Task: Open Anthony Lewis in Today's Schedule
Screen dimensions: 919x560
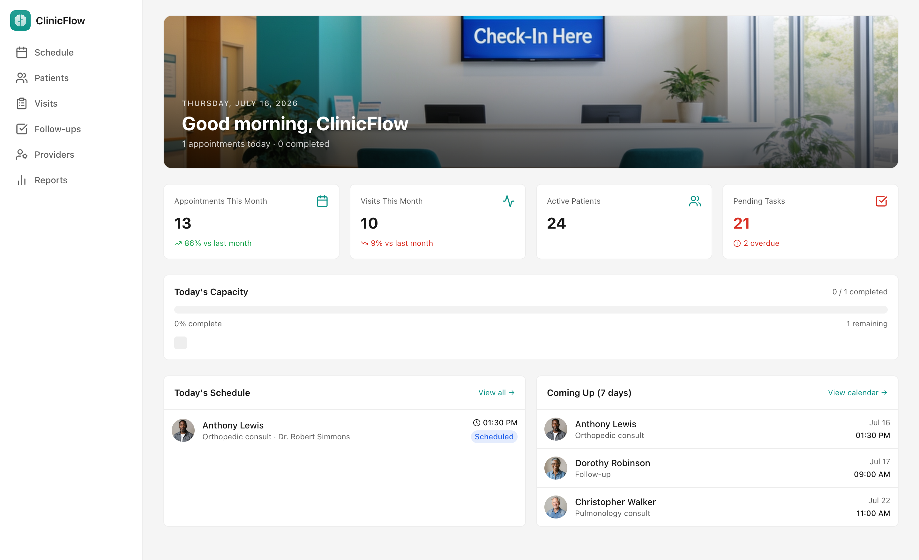Action: 344,431
